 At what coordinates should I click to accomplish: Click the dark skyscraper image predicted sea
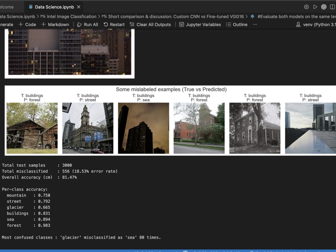pyautogui.click(x=143, y=128)
